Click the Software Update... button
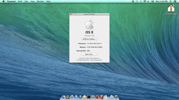 (89, 39)
